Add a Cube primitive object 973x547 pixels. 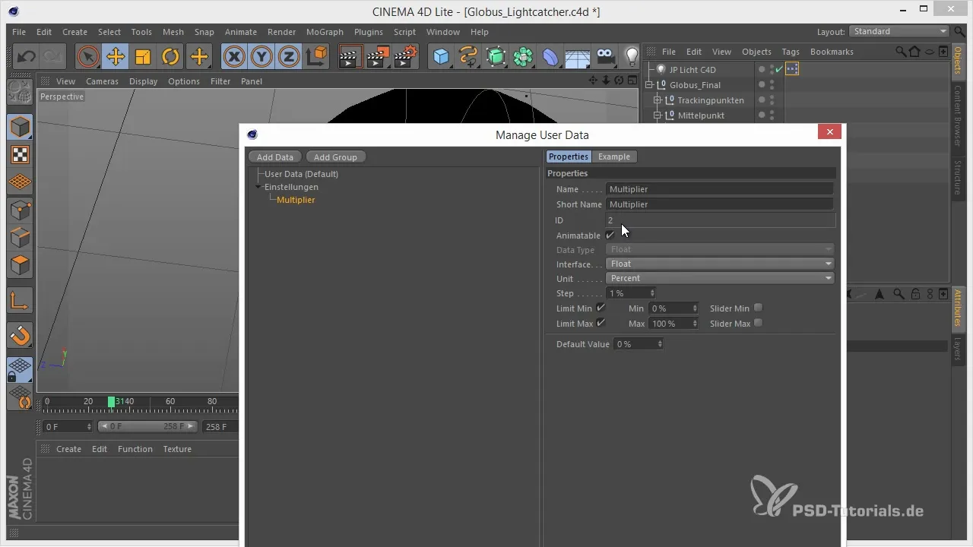(x=441, y=56)
